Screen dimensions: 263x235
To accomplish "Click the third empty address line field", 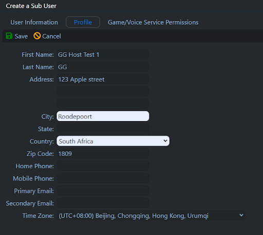I will point(103,104).
